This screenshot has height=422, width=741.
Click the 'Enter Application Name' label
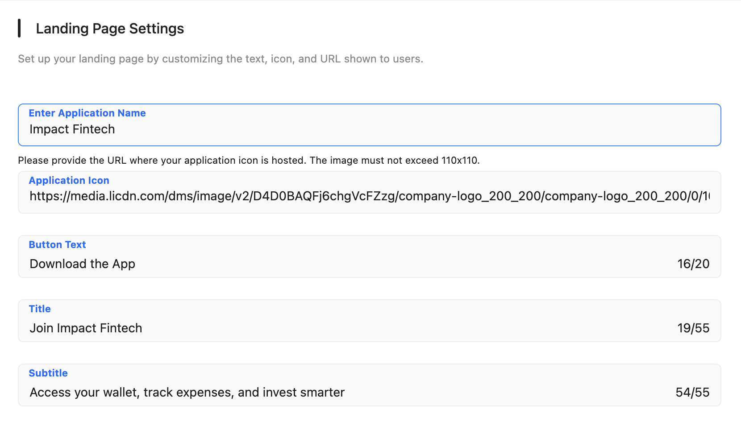pos(87,113)
